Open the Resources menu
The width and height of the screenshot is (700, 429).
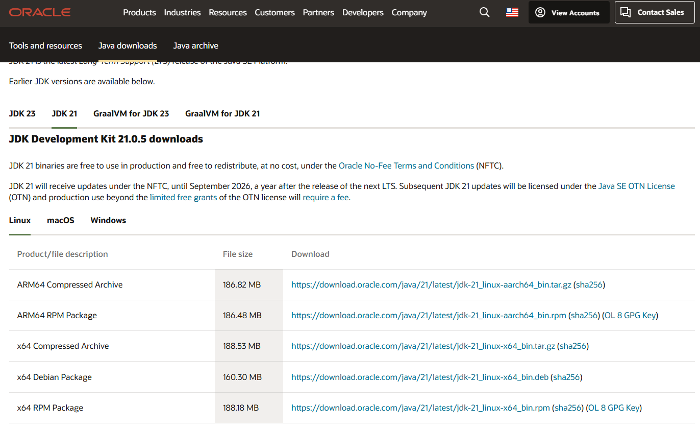tap(228, 12)
